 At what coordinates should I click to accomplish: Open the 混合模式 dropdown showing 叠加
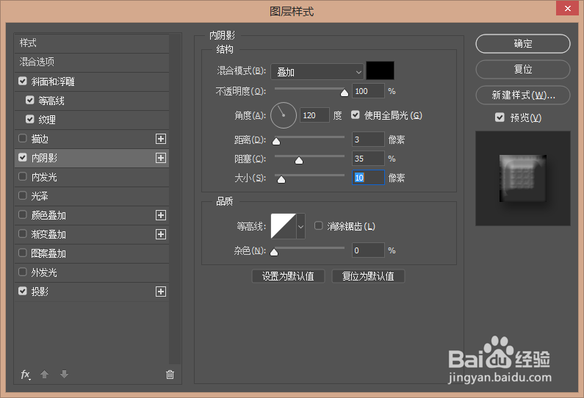pos(317,71)
